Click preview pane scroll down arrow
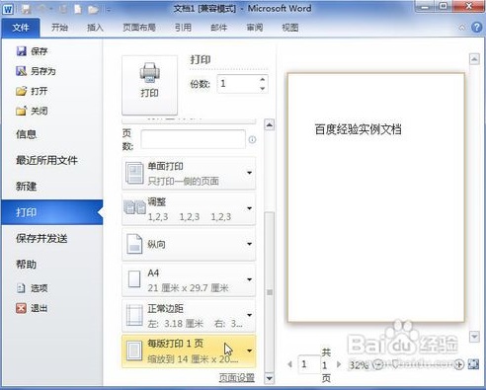 474,337
